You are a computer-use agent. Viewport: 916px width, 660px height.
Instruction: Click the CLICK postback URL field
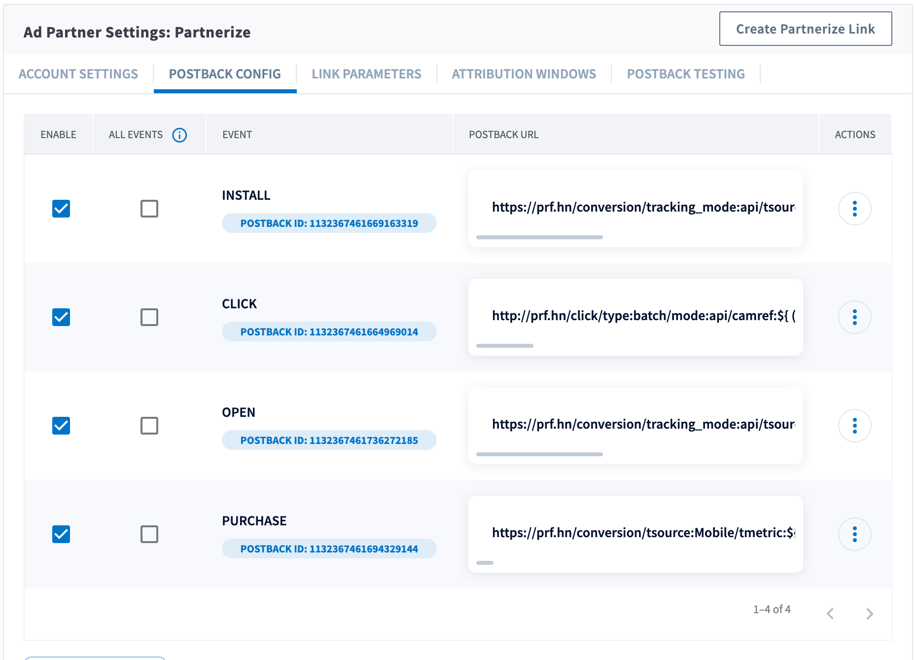click(x=635, y=317)
